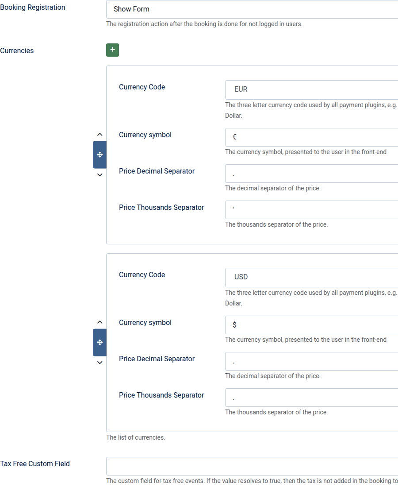Click the Booking Registration label

tap(33, 8)
